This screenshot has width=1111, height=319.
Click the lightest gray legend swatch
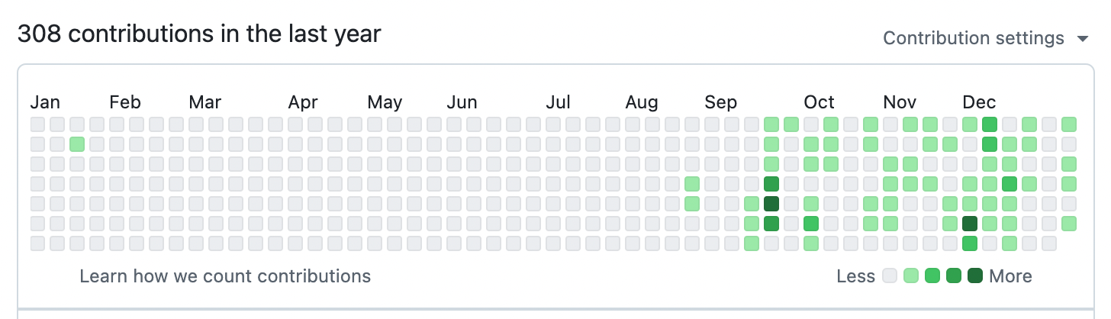pos(890,276)
